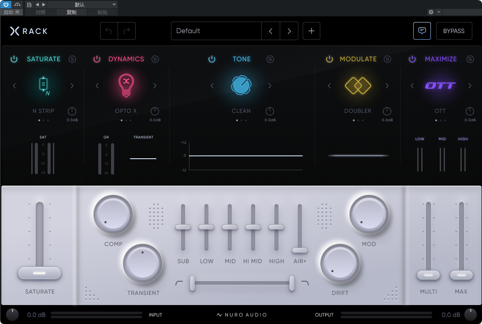Select next DYNAMICS algorithm with right chevron

[155, 86]
